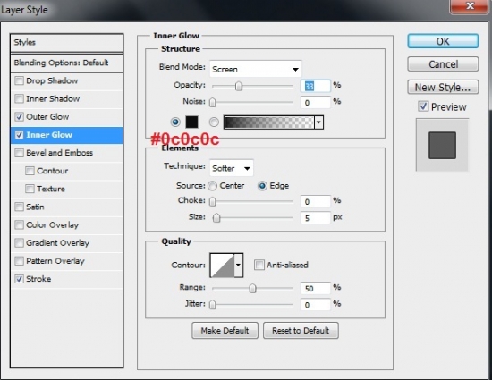This screenshot has height=380, width=492.
Task: Enable the Drop Shadow checkbox
Action: tap(19, 80)
